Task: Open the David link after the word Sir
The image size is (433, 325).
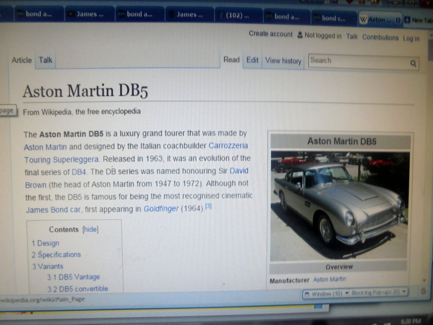Action: pyautogui.click(x=239, y=170)
